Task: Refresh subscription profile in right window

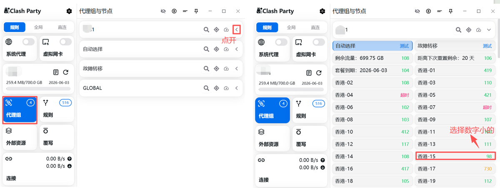Action: tap(319, 73)
